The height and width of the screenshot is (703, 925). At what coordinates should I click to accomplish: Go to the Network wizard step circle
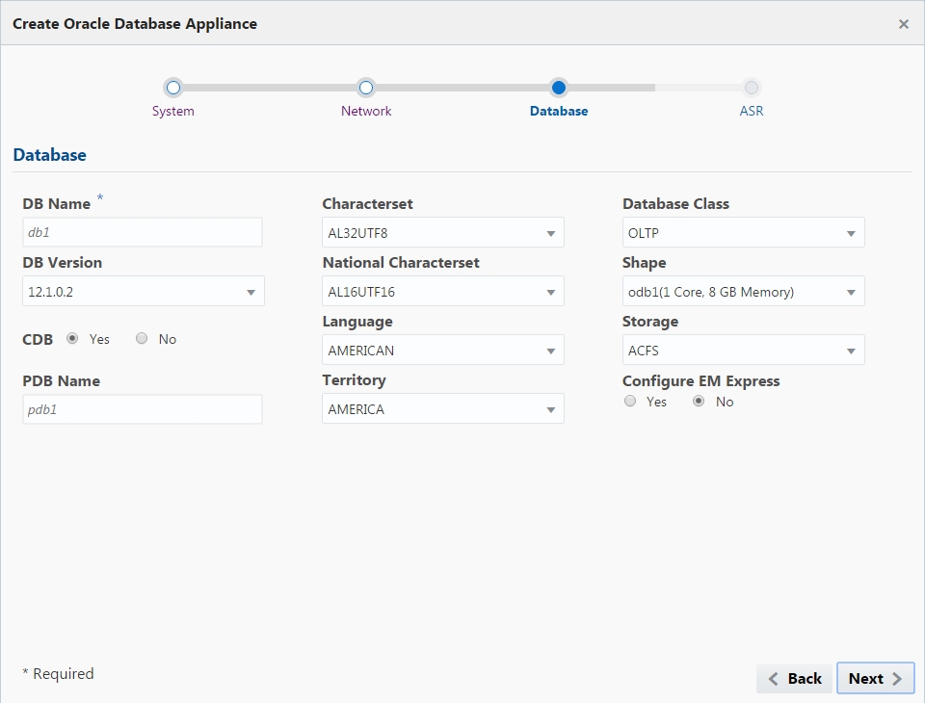[366, 88]
